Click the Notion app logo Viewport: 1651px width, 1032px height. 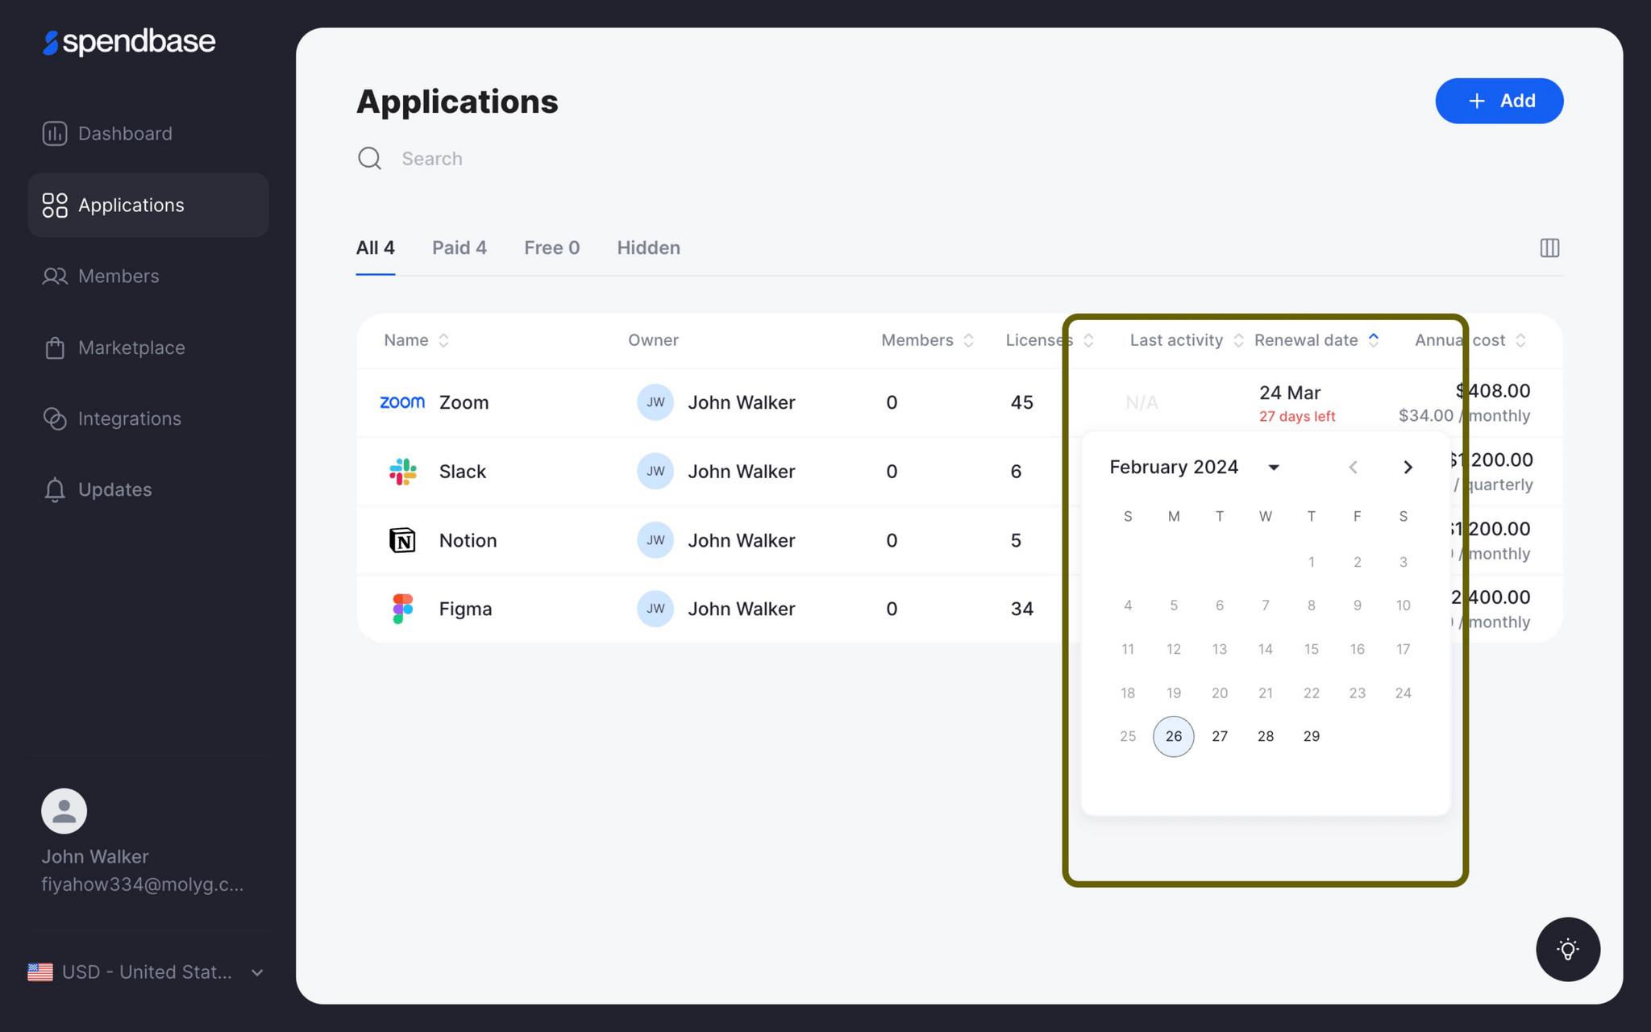click(x=402, y=540)
